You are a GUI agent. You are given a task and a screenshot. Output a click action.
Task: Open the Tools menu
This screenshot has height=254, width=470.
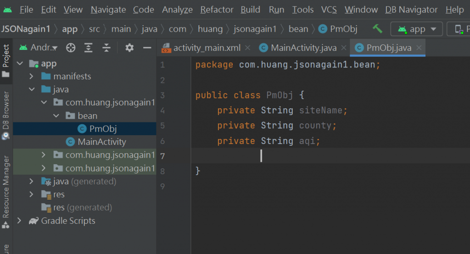[303, 10]
